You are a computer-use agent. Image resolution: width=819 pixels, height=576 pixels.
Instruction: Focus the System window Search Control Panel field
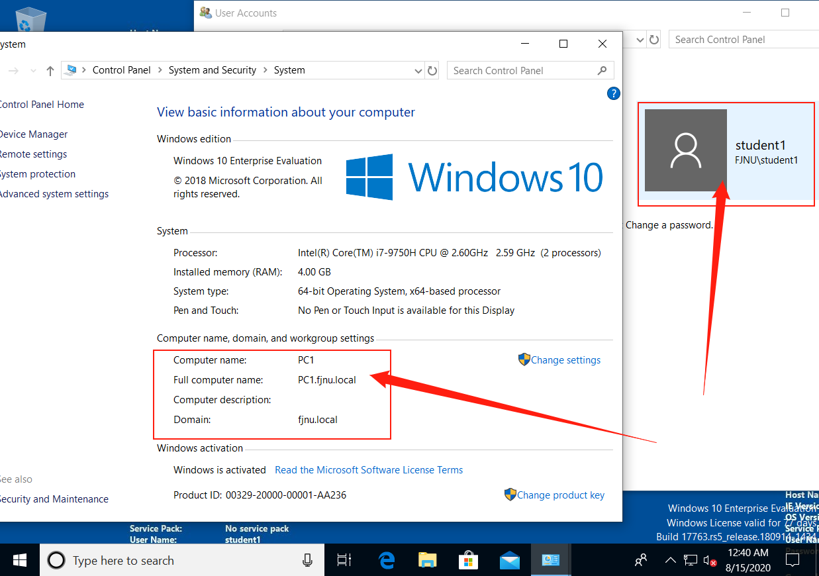click(x=530, y=70)
